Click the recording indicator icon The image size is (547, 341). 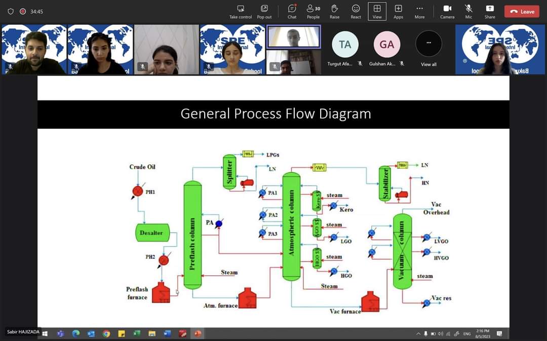tap(23, 12)
